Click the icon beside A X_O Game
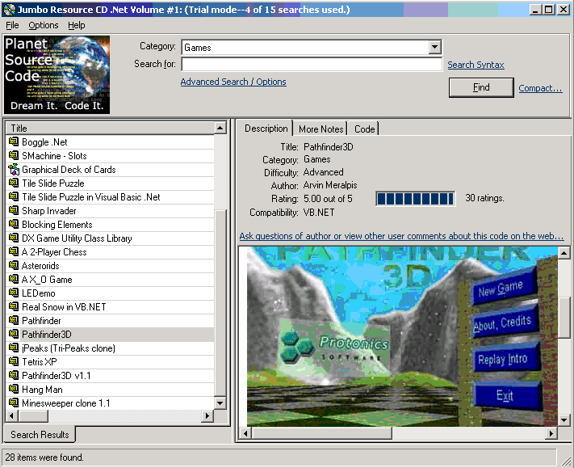 [x=14, y=279]
